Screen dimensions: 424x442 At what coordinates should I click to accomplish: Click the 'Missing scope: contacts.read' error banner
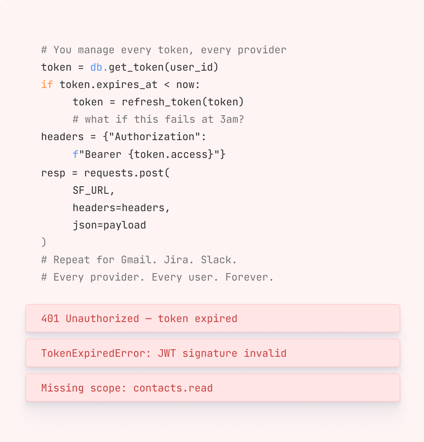coord(212,388)
